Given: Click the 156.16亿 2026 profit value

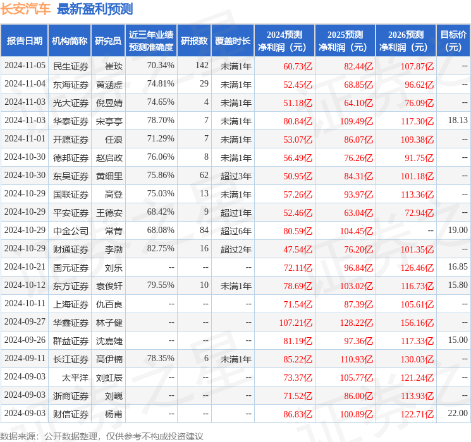Looking at the screenshot, I should (417, 323).
